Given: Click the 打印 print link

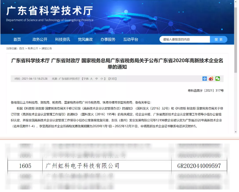Looking at the screenshot, I should tap(113, 79).
